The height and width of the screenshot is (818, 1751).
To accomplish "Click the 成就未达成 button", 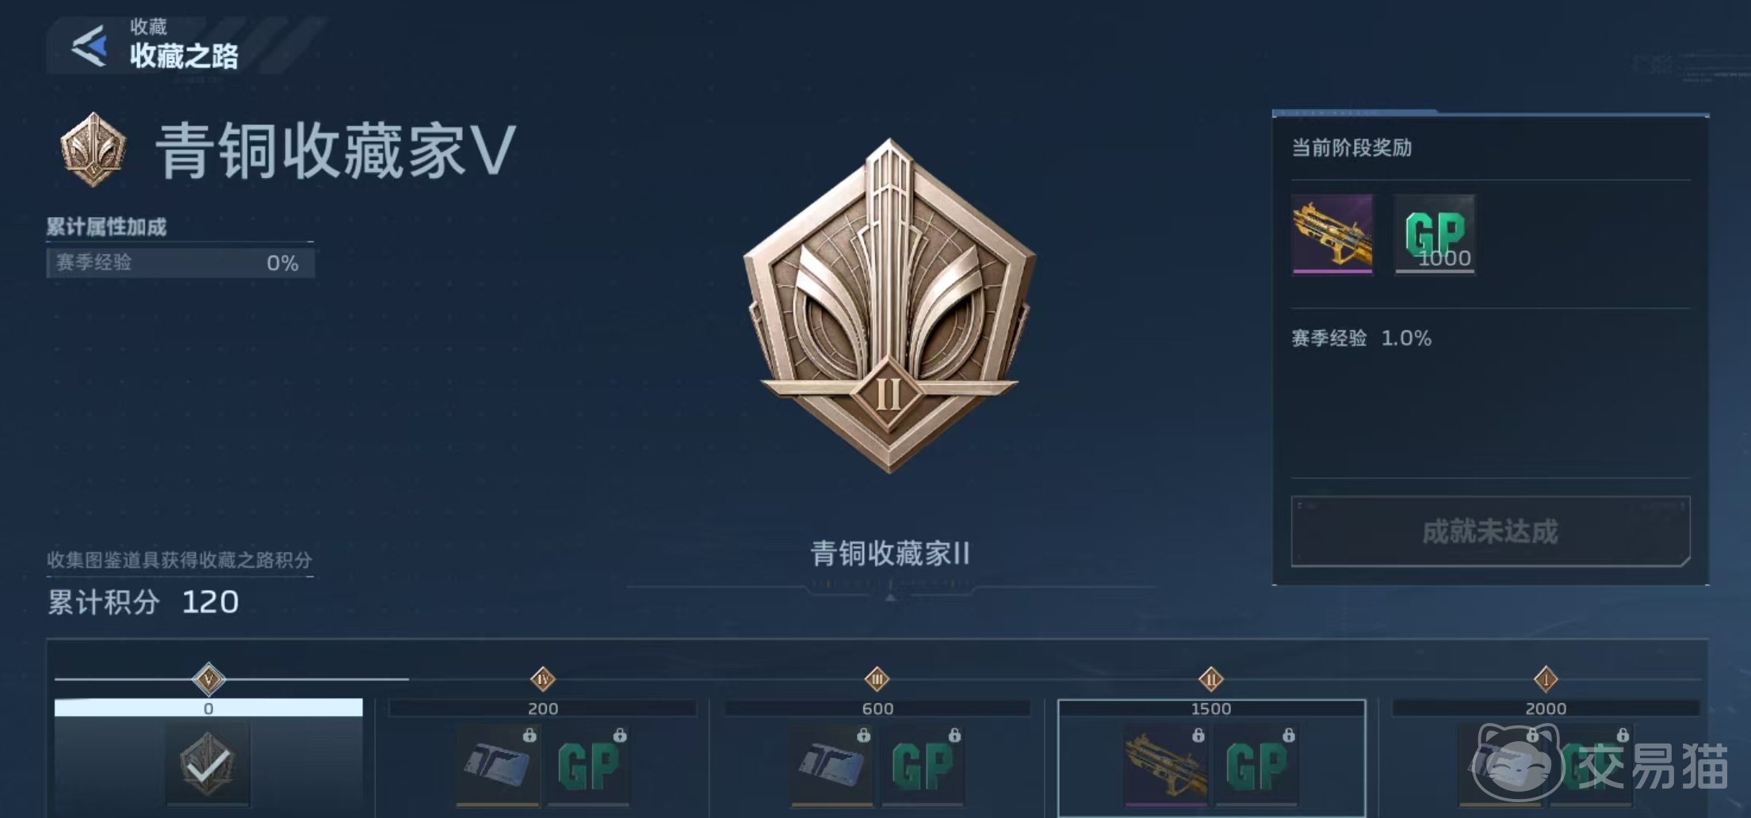I will pos(1490,531).
